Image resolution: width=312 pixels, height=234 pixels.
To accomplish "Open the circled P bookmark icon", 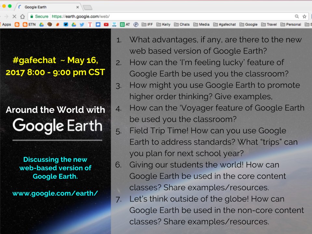I will tap(136, 24).
